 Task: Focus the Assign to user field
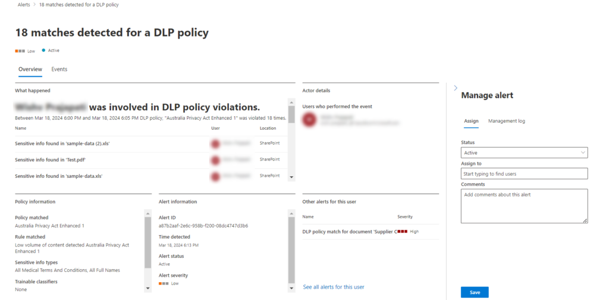pyautogui.click(x=524, y=174)
